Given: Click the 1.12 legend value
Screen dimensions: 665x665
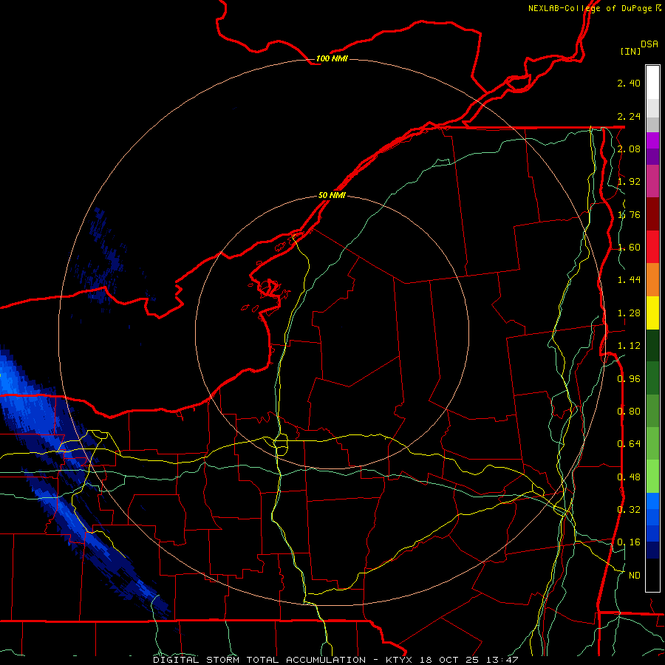Looking at the screenshot, I should coord(629,346).
